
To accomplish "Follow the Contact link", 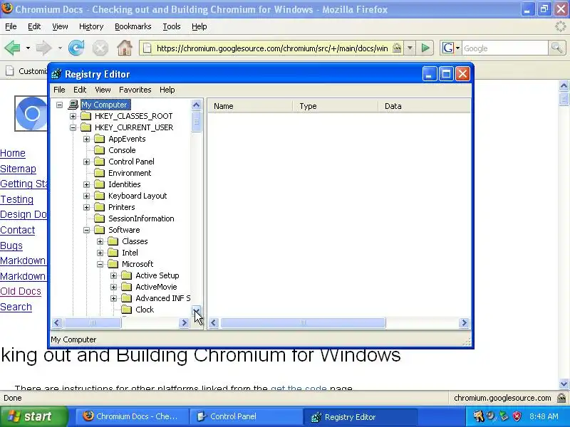I will click(x=17, y=230).
